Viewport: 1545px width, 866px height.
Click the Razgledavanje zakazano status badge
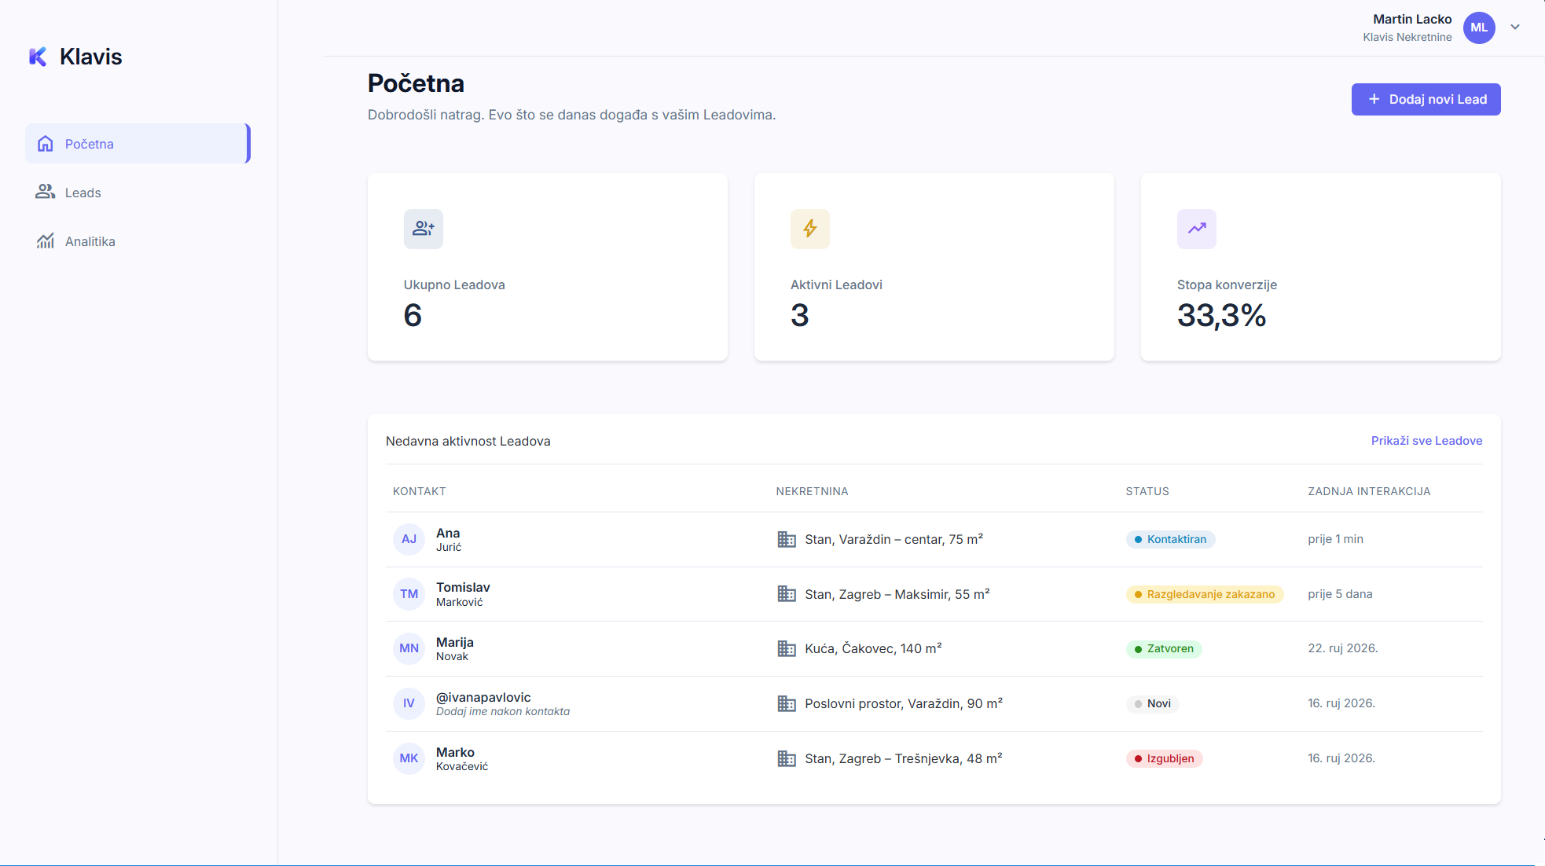click(1205, 594)
